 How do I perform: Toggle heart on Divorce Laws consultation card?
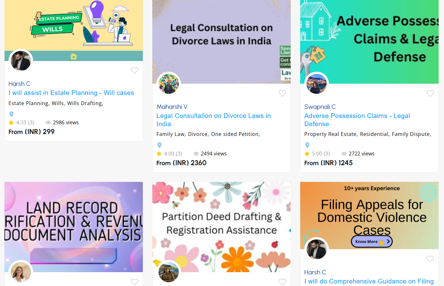click(x=282, y=93)
